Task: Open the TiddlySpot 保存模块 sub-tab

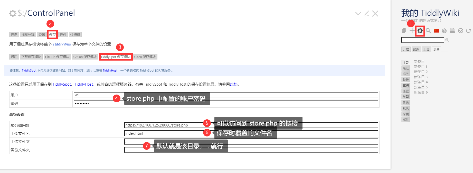Action: 116,57
